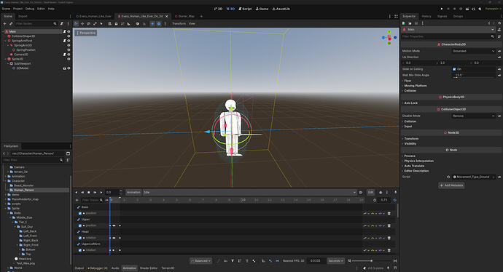The width and height of the screenshot is (503, 272).
Task: Select the Human_Person folder in FileSystem
Action: tap(24, 190)
